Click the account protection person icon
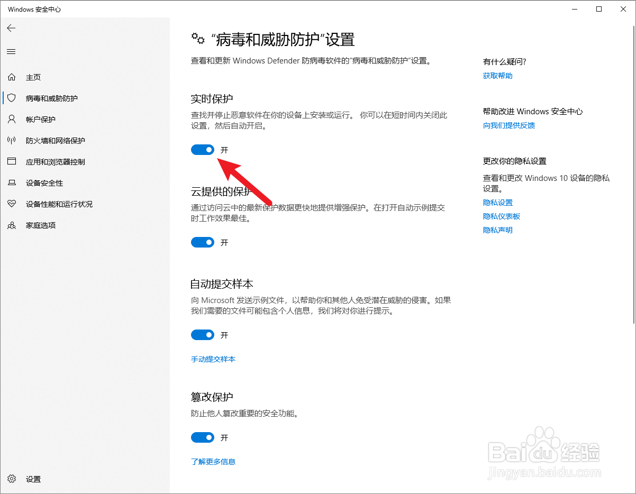The height and width of the screenshot is (494, 636). point(12,120)
